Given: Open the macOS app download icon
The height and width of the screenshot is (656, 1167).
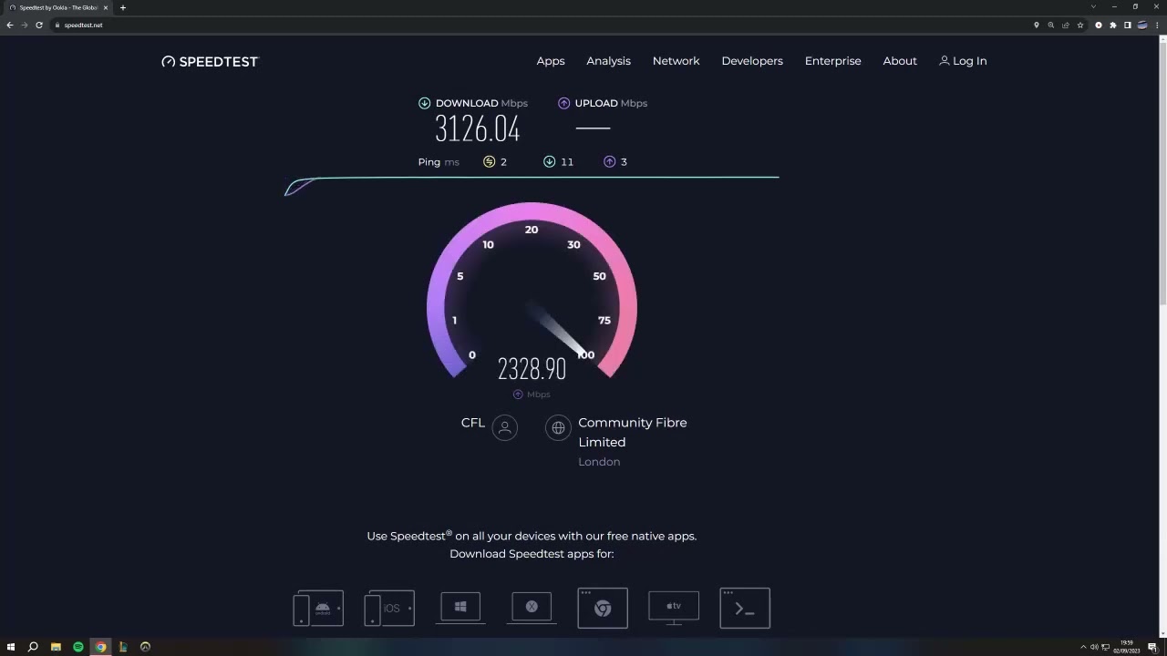Looking at the screenshot, I should (532, 608).
